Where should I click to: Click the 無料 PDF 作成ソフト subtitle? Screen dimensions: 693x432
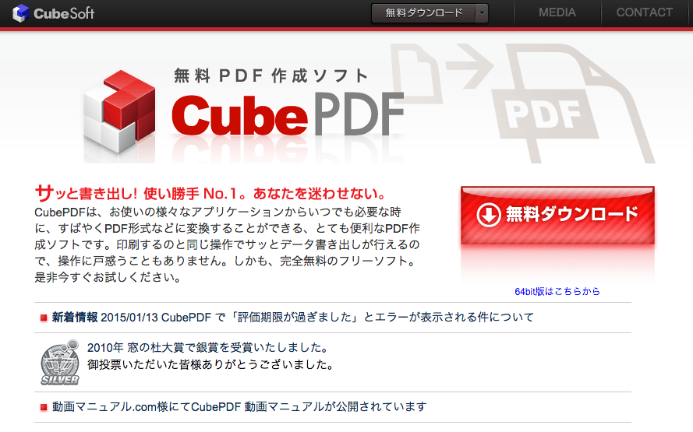(271, 76)
